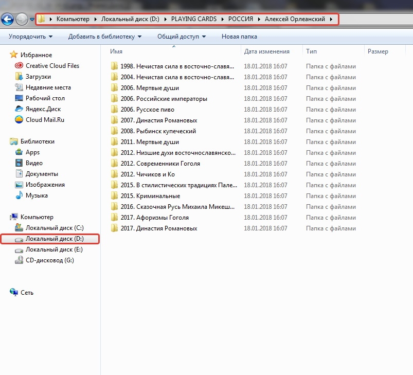
Task: Click the Музыка library icon
Action: tap(19, 195)
